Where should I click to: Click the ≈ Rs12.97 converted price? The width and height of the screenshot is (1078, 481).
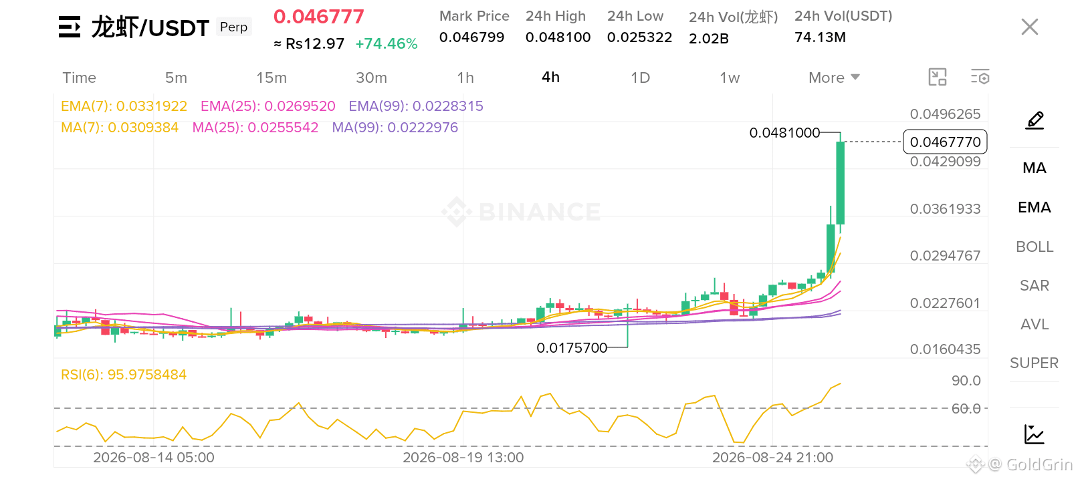[x=309, y=44]
